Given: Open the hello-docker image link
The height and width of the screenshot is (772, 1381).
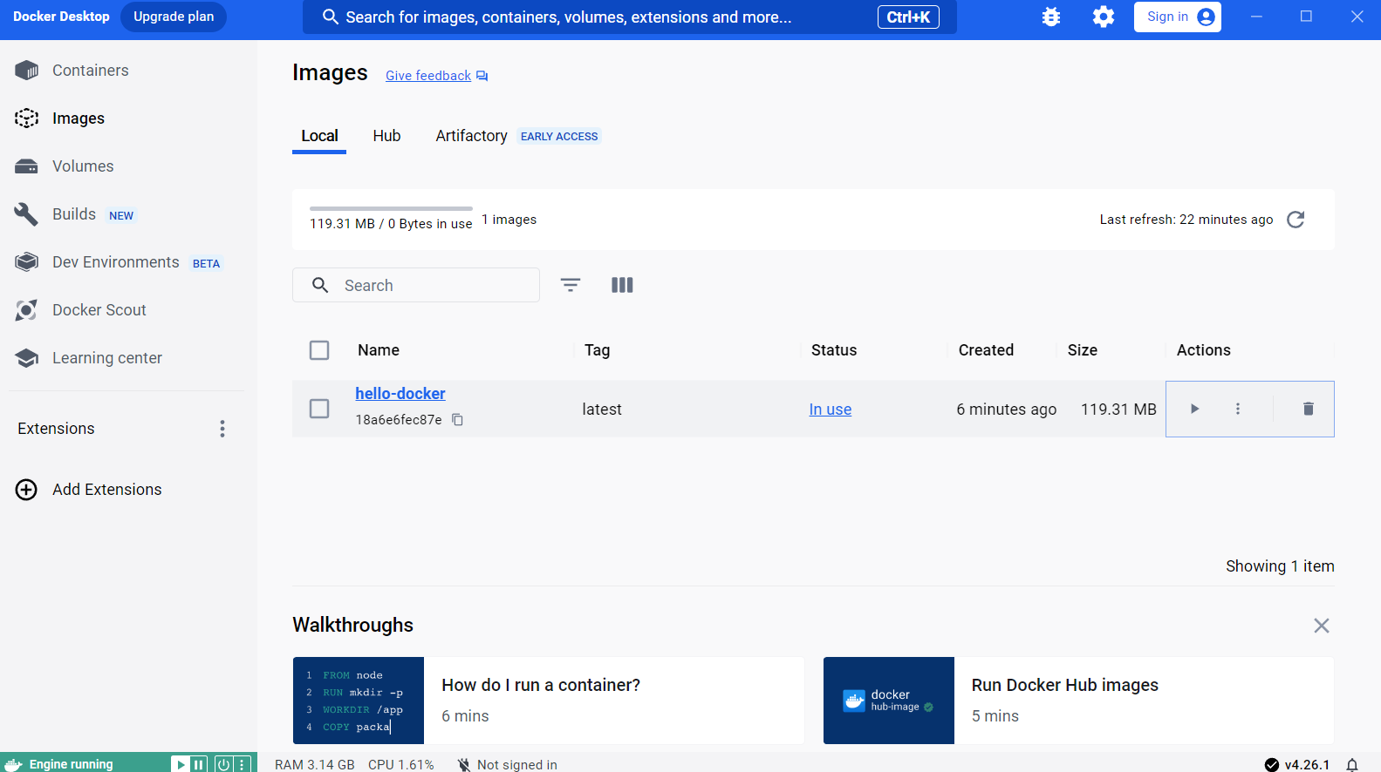Looking at the screenshot, I should (400, 394).
